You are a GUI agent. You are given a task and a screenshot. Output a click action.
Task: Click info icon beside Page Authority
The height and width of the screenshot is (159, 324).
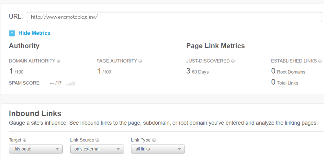tap(140, 61)
